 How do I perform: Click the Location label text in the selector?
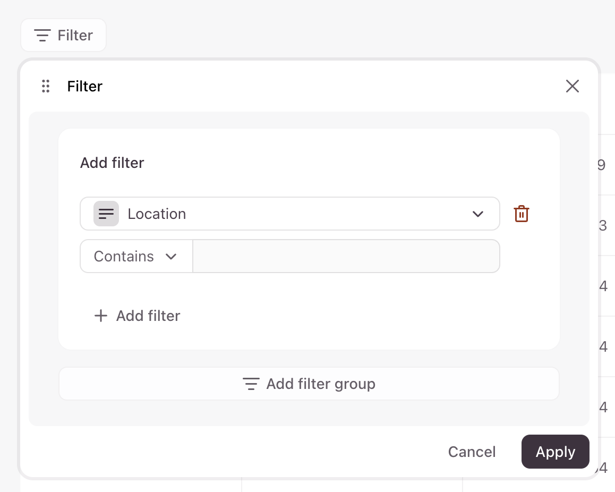[157, 214]
